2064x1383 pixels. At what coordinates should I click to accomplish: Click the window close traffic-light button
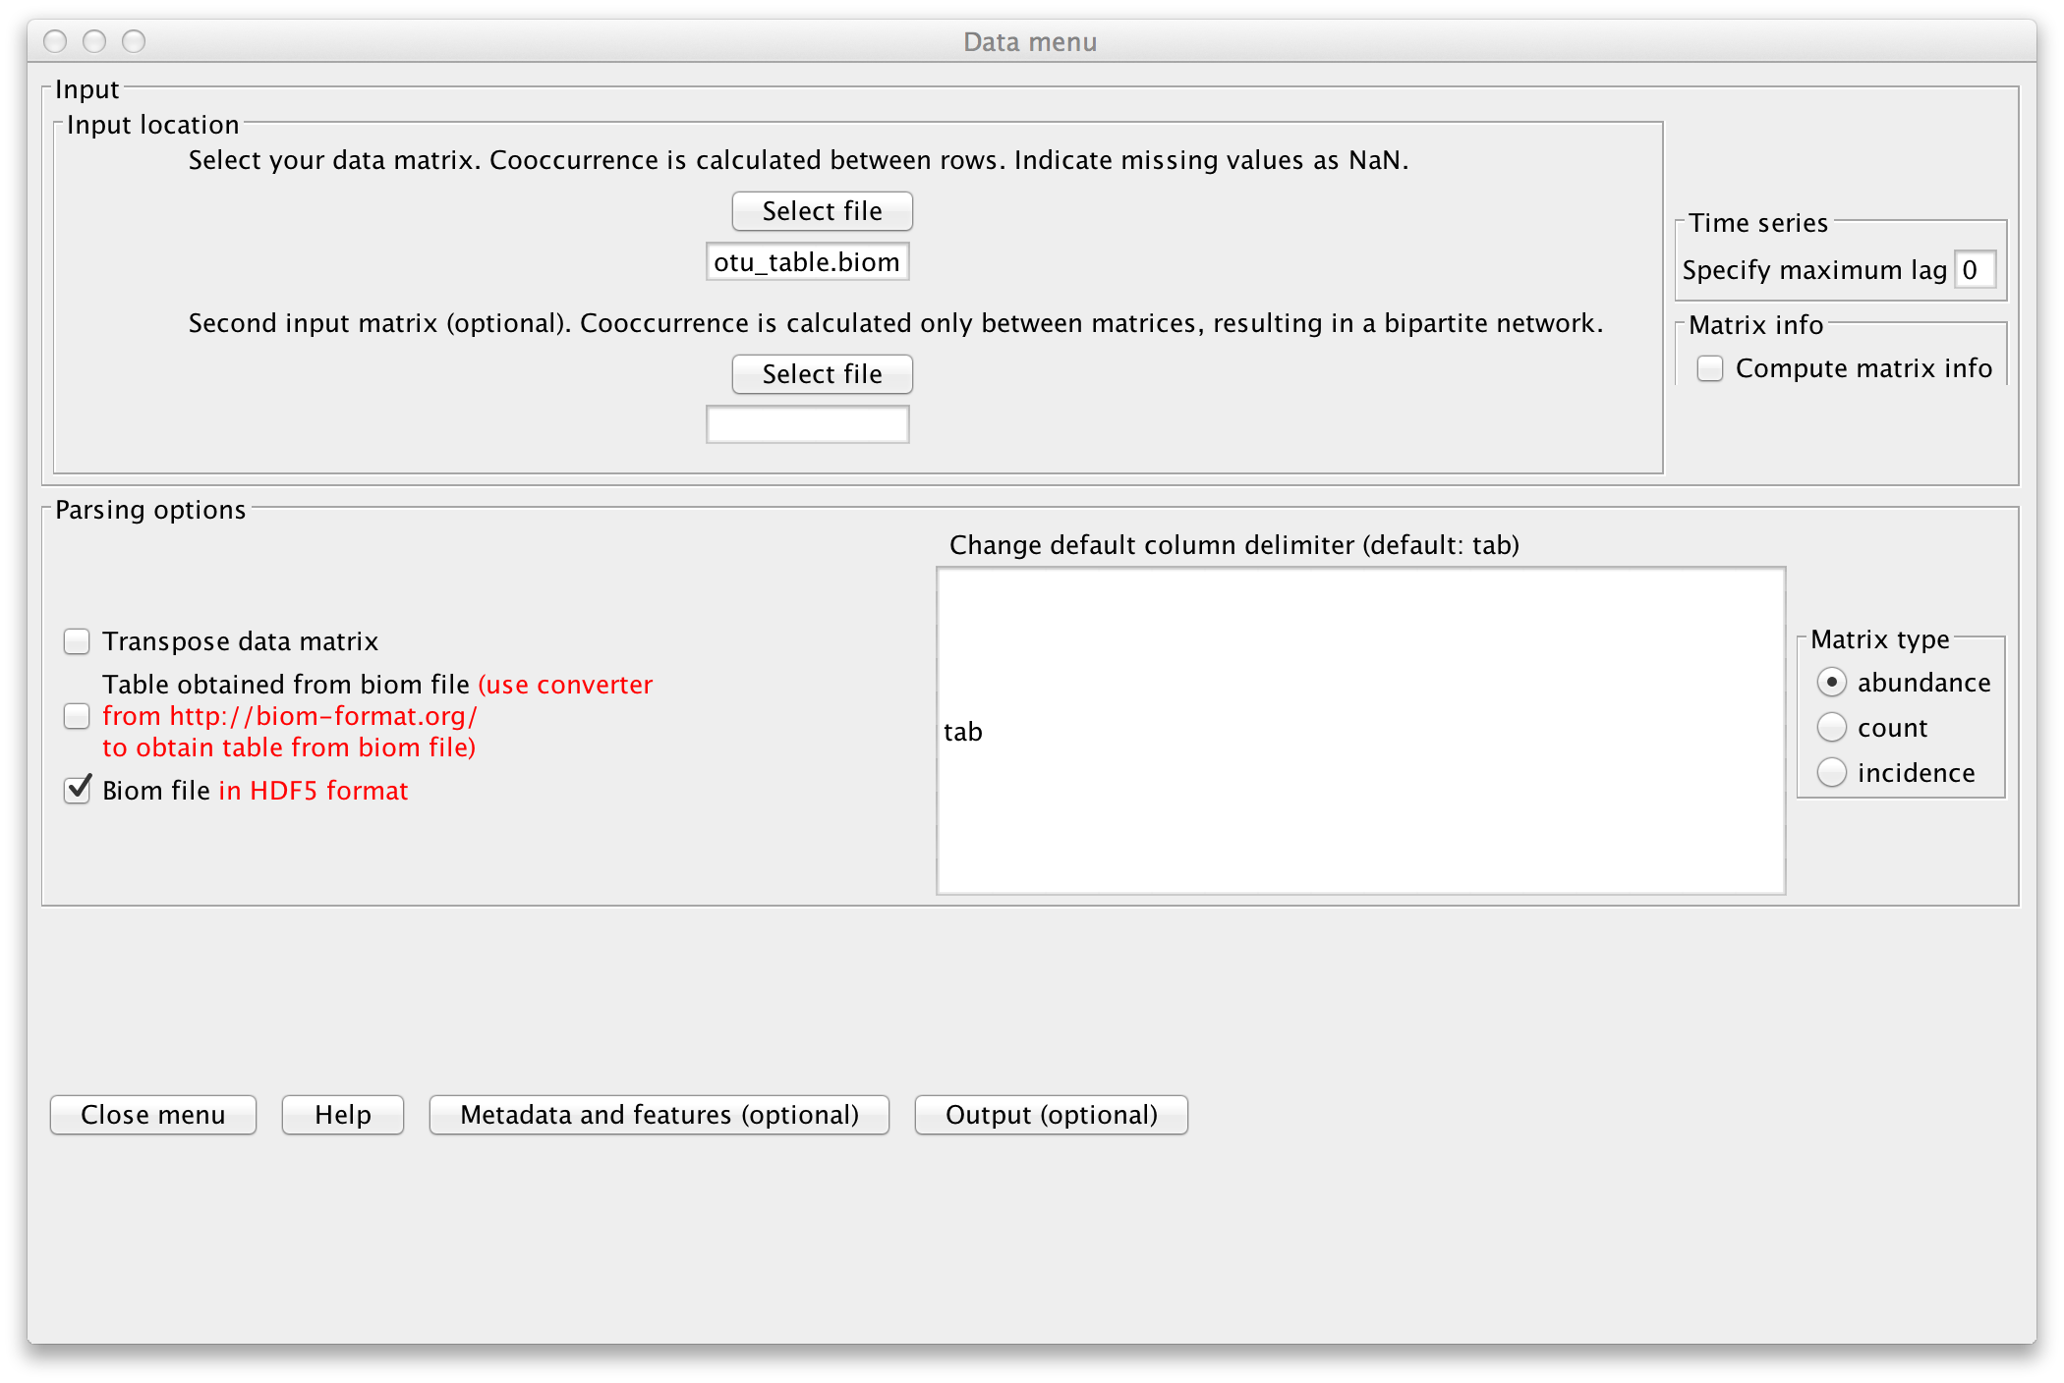point(55,41)
